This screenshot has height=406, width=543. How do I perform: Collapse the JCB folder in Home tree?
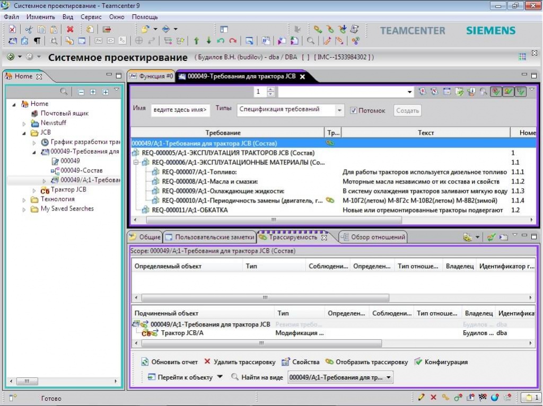(24, 133)
